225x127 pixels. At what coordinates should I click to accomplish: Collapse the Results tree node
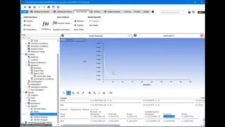click(x=23, y=92)
